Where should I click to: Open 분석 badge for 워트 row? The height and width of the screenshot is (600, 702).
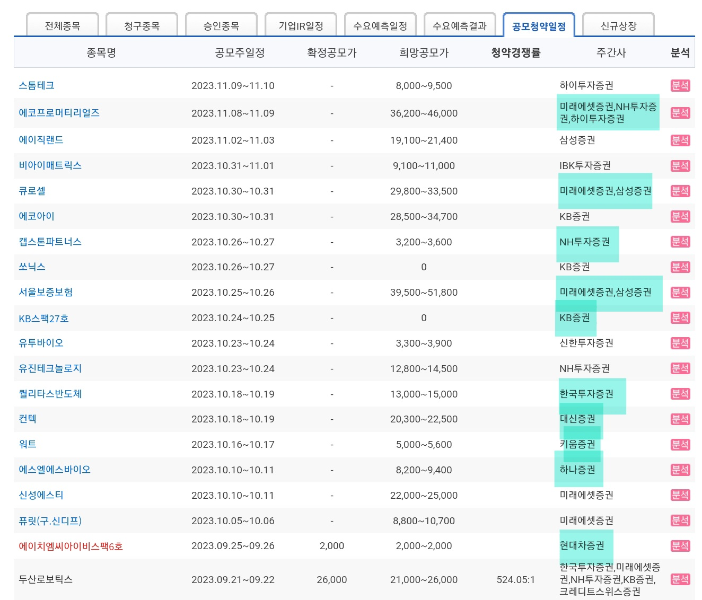click(x=680, y=445)
